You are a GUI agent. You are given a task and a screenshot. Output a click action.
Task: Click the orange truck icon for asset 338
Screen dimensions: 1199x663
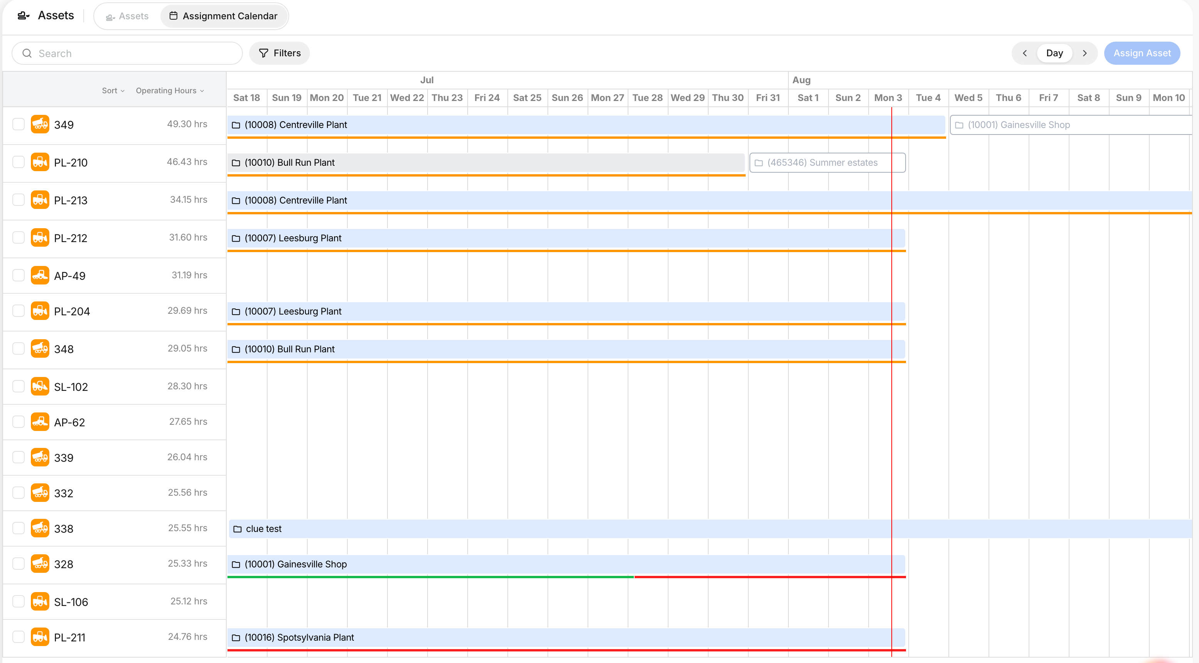(40, 528)
